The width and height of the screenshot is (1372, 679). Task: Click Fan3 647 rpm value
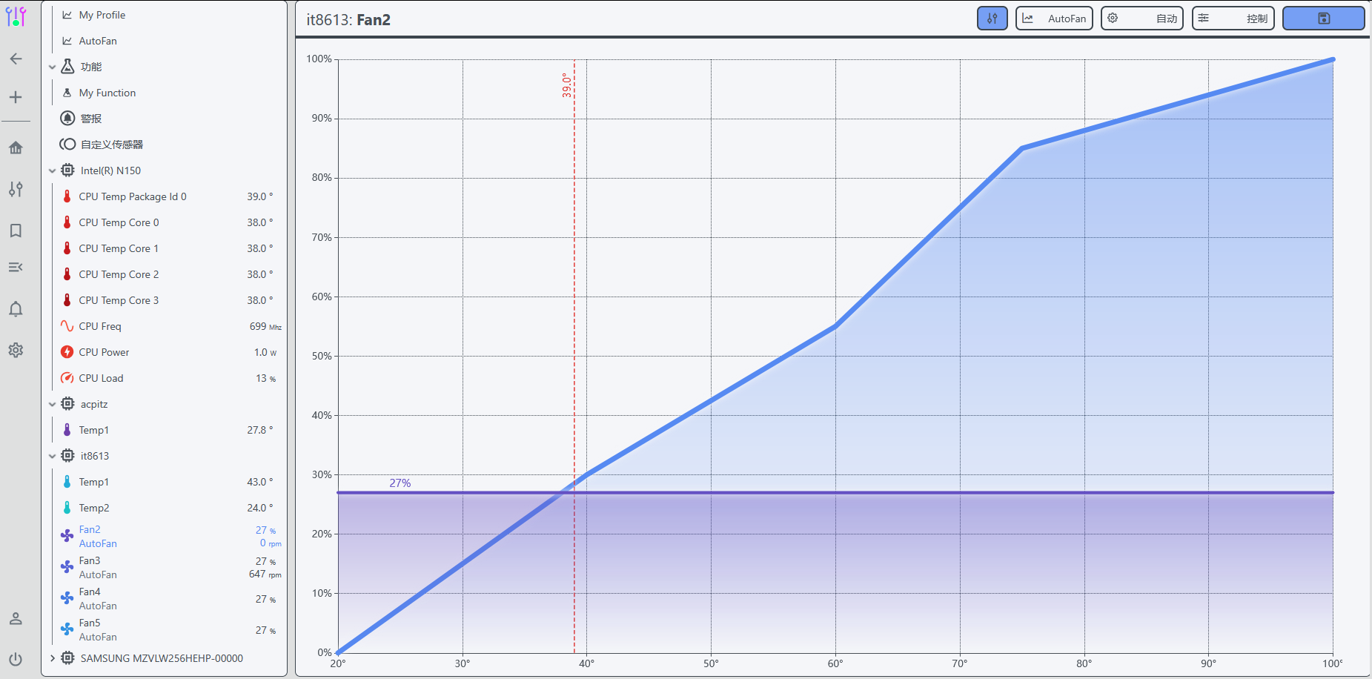265,574
